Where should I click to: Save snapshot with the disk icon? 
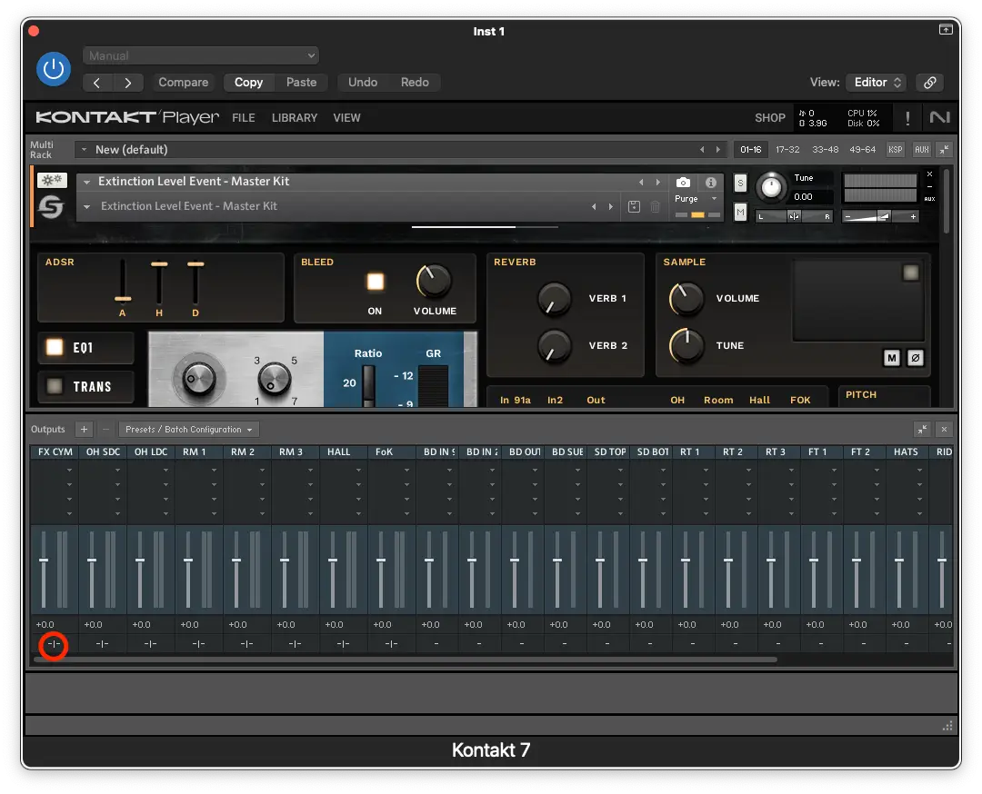click(x=634, y=206)
